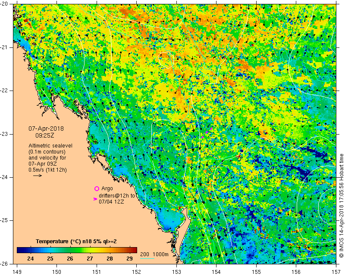Click the longitude axis label 156
Viewport: 345px width, 276px height.
[296, 272]
